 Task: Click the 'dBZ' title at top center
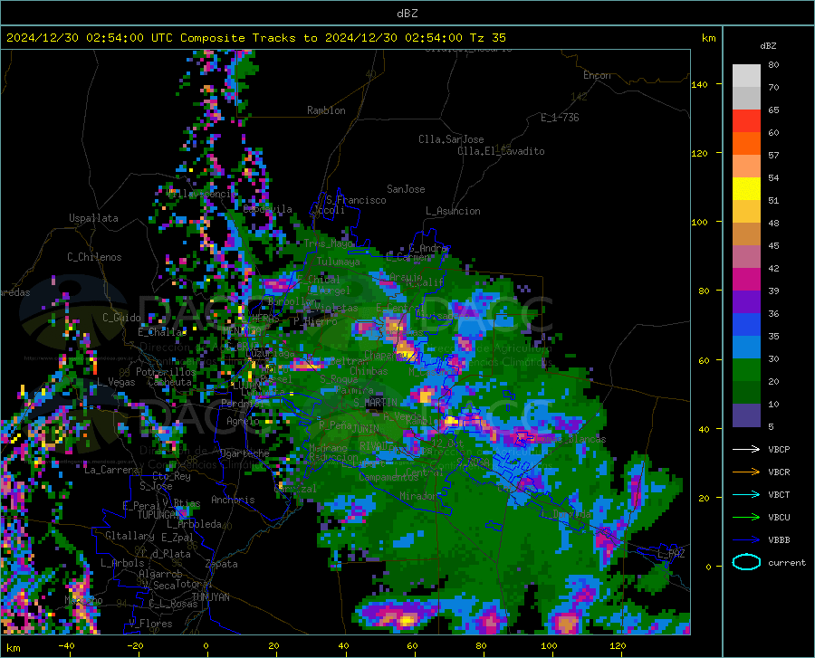[407, 14]
